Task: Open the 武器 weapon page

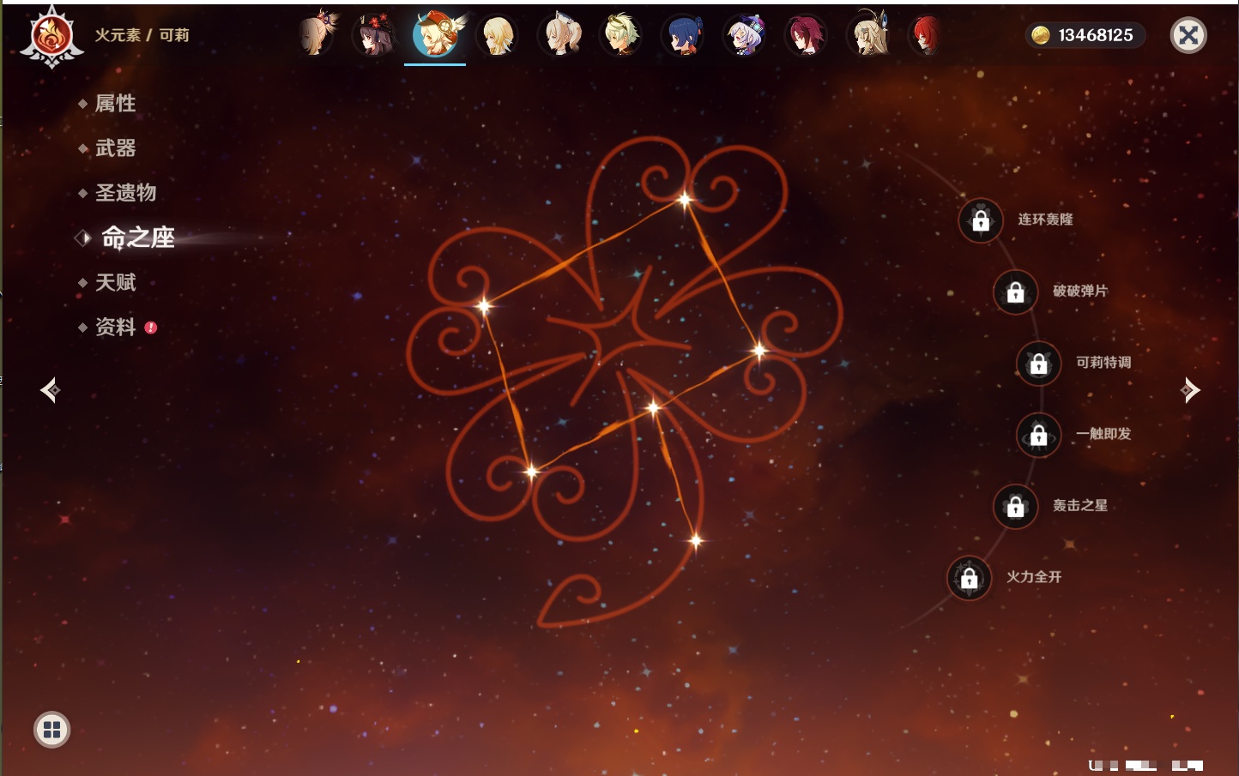Action: (115, 148)
